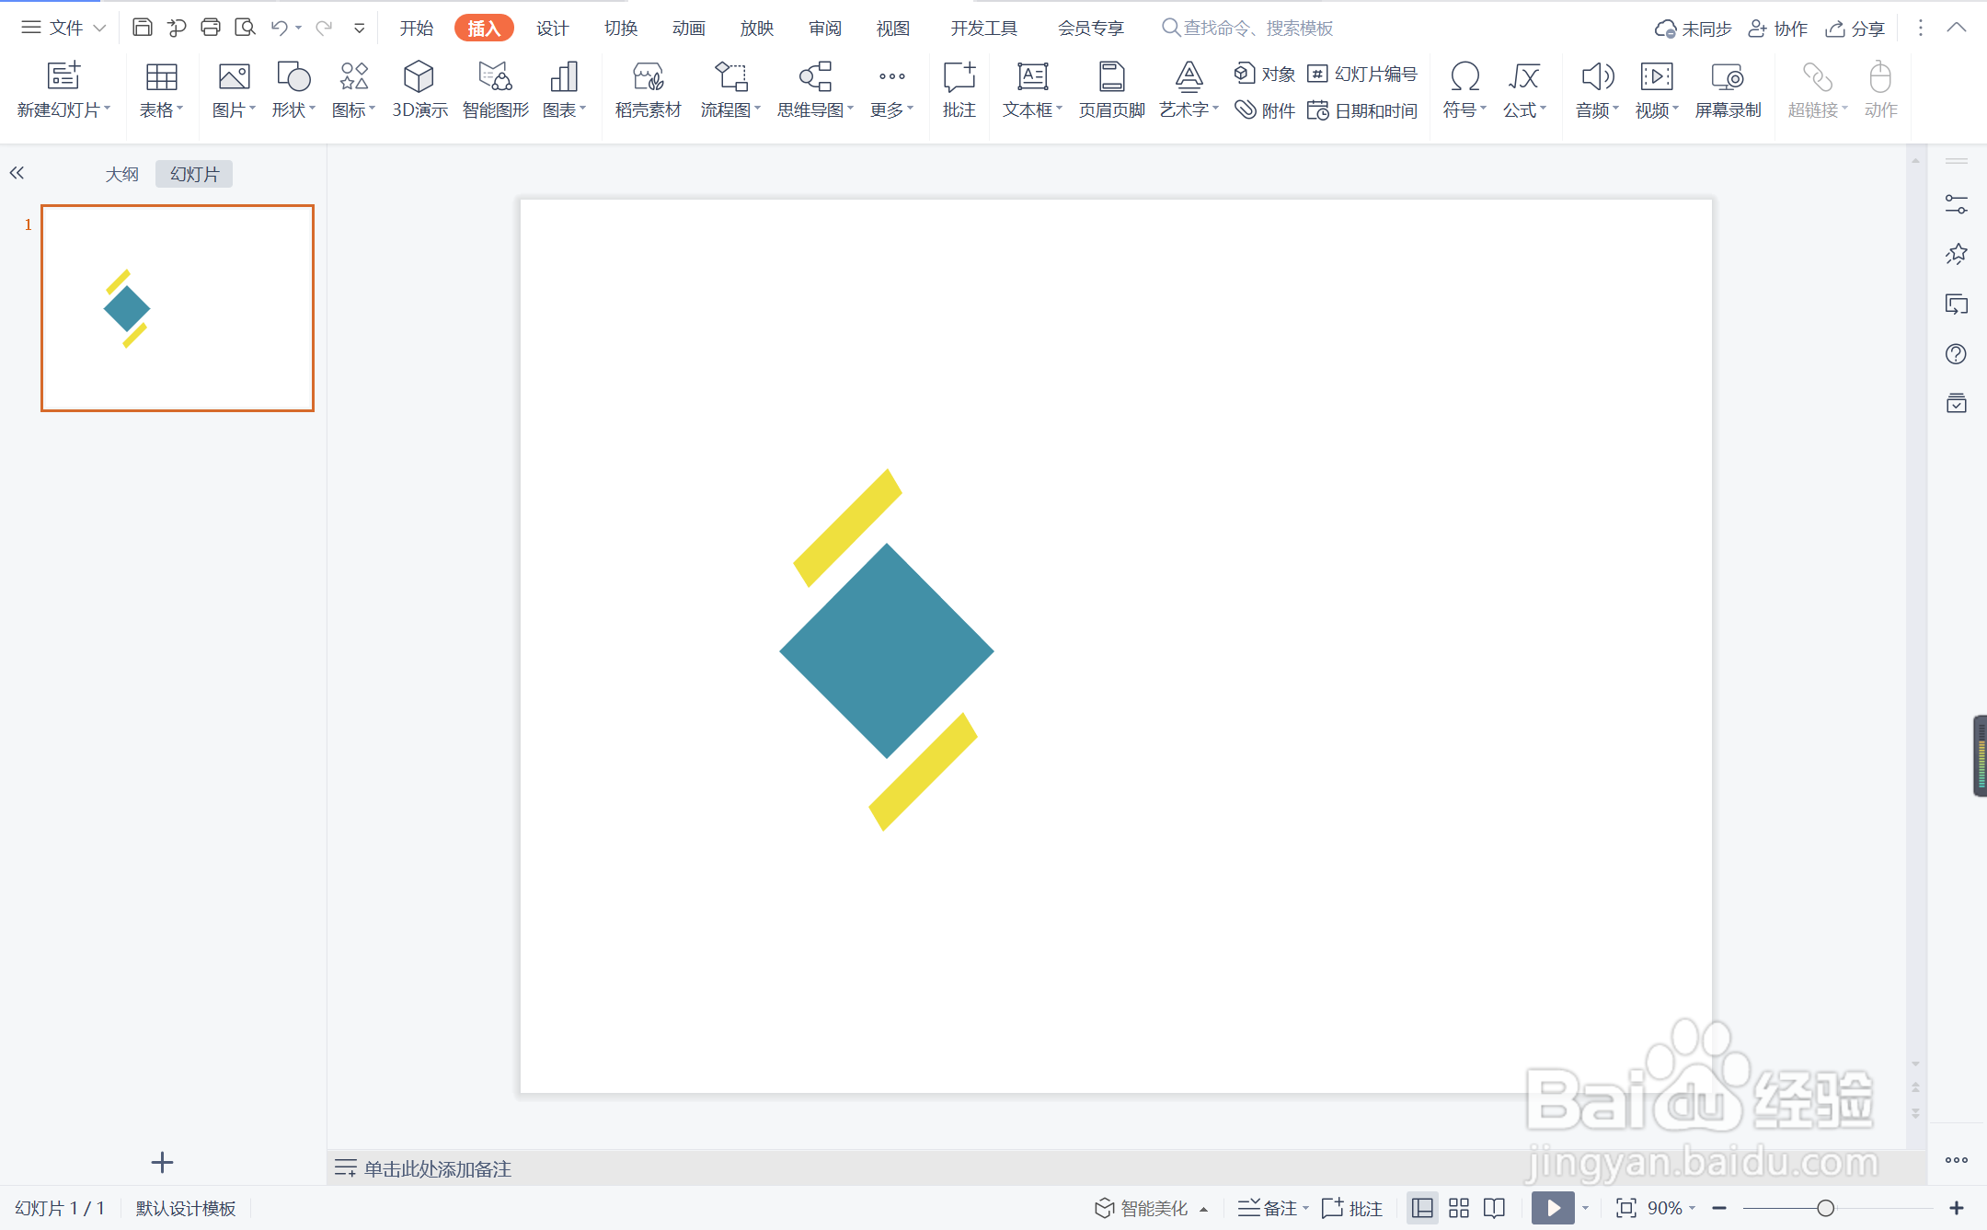Click the zoom slider handle

point(1825,1208)
